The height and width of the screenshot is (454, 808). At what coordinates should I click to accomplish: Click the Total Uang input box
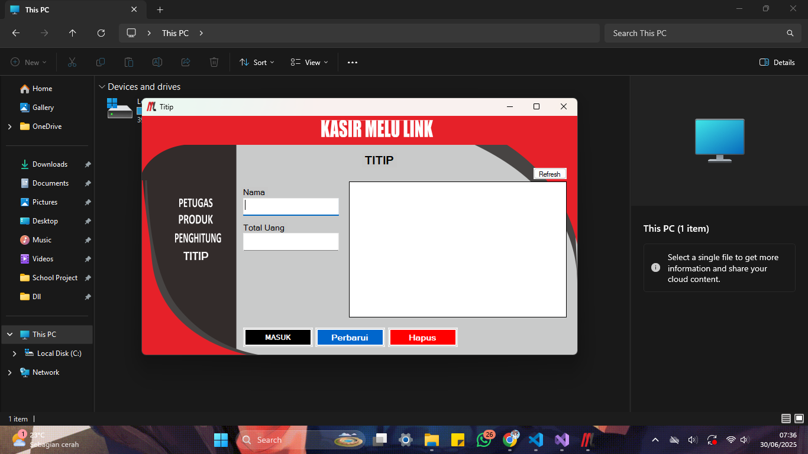coord(290,242)
